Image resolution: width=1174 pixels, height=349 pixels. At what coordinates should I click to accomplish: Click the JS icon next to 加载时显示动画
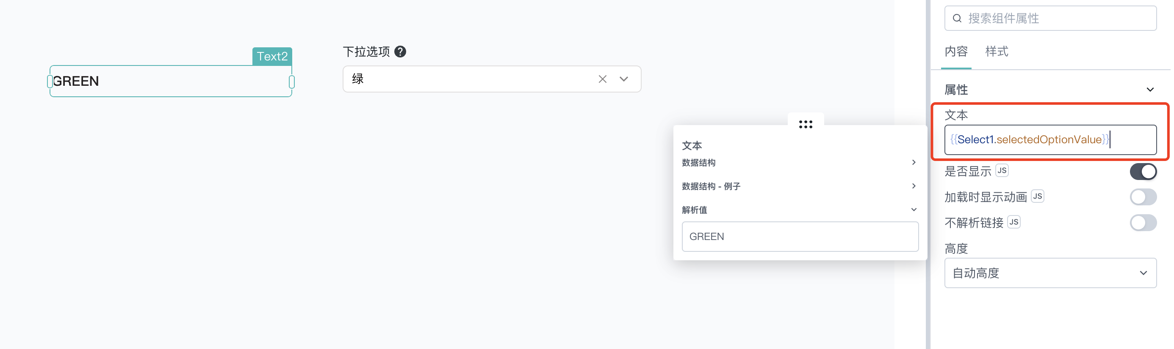click(x=1037, y=196)
